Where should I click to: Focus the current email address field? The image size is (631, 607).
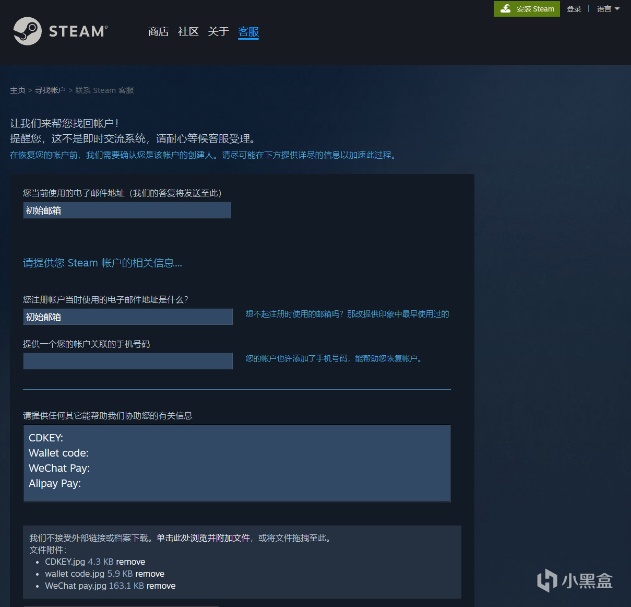127,211
